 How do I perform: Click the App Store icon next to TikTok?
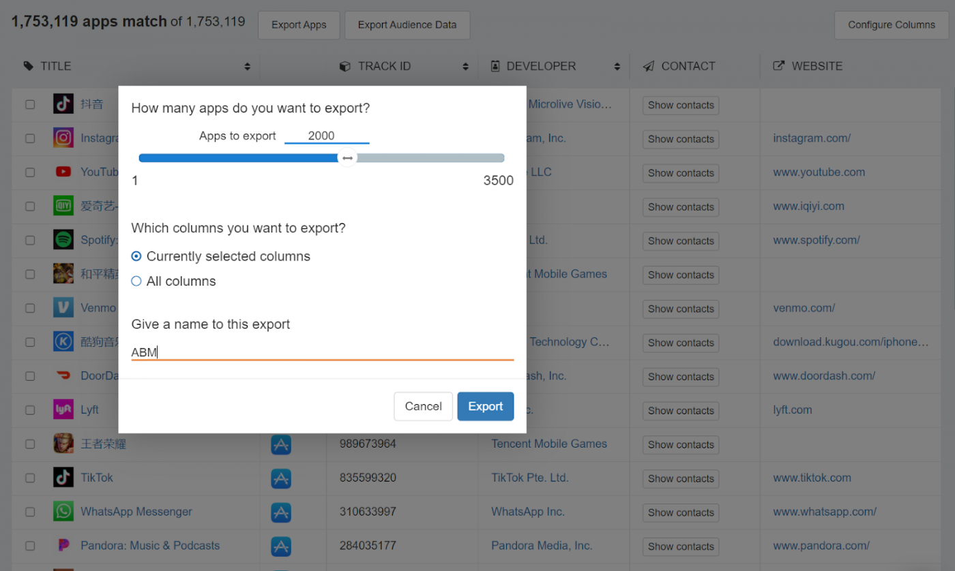(281, 478)
